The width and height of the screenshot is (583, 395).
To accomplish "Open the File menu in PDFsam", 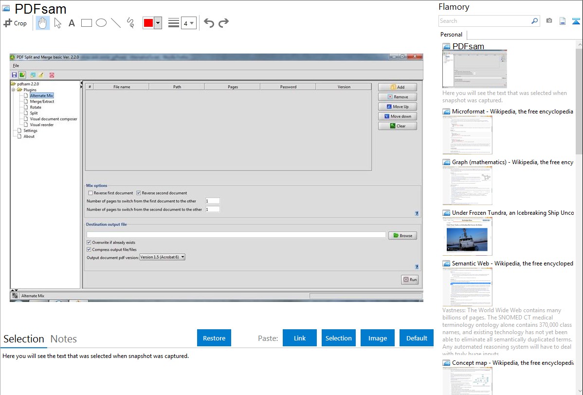I will coord(16,66).
